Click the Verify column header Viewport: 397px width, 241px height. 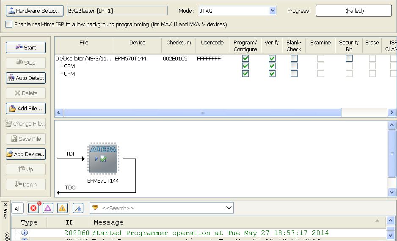pyautogui.click(x=271, y=46)
